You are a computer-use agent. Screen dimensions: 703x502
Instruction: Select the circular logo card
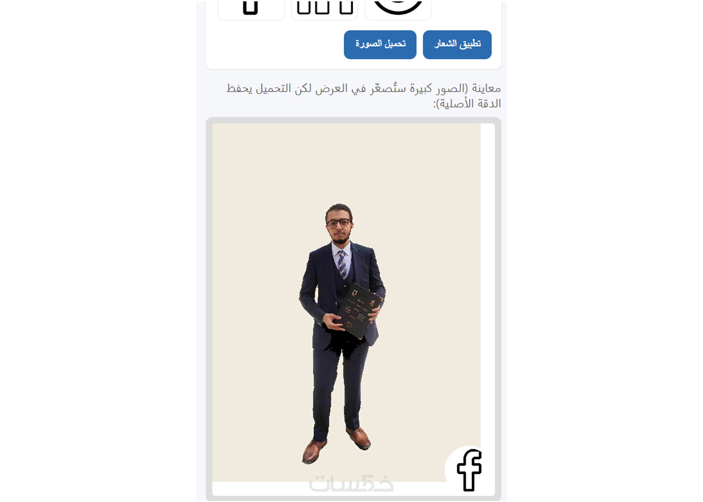(x=398, y=10)
